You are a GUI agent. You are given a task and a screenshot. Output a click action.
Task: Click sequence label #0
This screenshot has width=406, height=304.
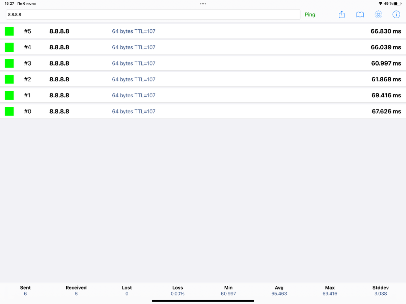point(27,111)
